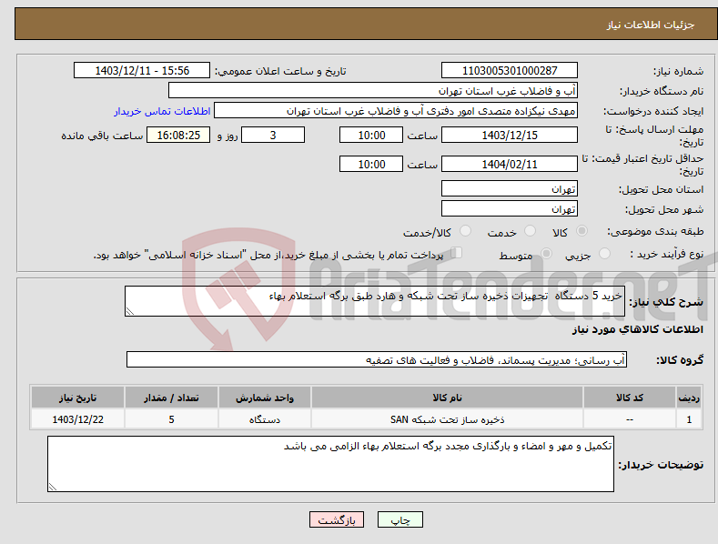Image resolution: width=718 pixels, height=544 pixels.
Task: Toggle the treasury bonds payment checkbox
Action: (x=456, y=253)
